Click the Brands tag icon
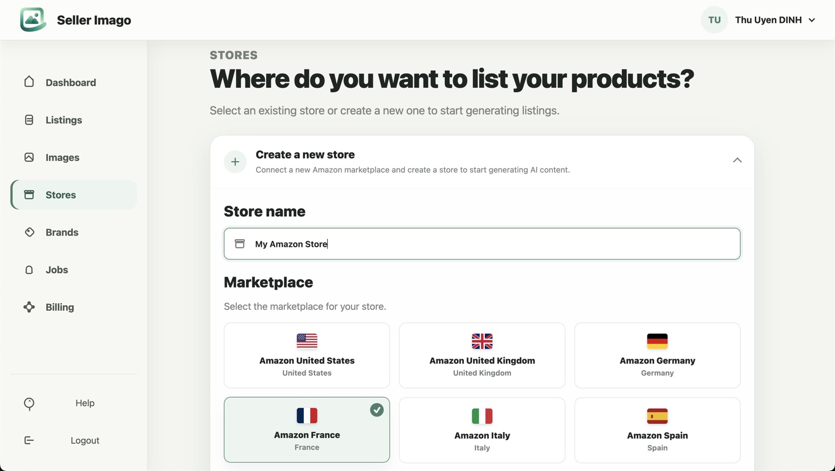The width and height of the screenshot is (835, 471). point(29,232)
